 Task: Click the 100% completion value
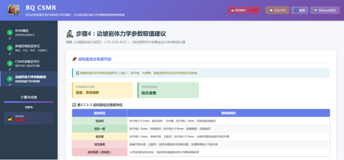click(29, 107)
